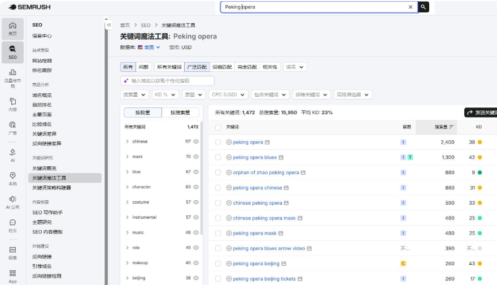
Task: Check the box for chinese peking opera mask row
Action: [x=218, y=218]
